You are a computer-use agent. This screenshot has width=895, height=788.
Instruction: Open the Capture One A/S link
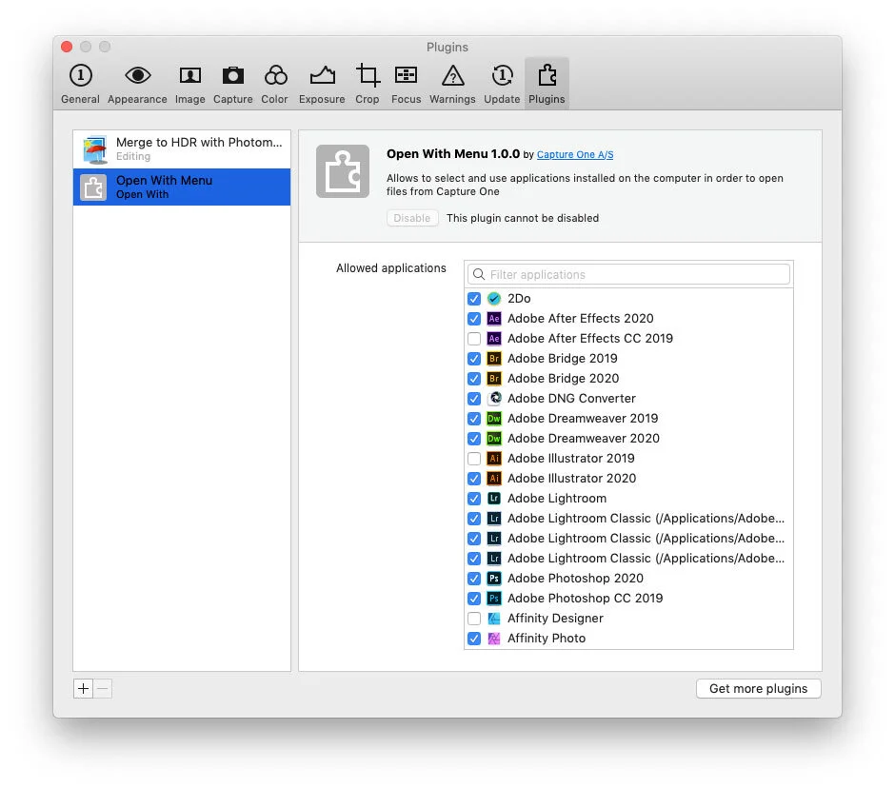click(575, 154)
